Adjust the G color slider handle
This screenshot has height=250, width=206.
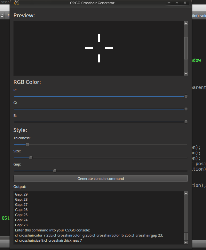click(x=186, y=109)
